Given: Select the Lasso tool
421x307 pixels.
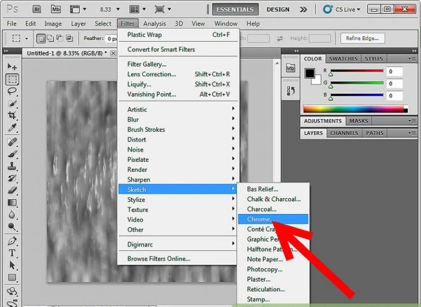Looking at the screenshot, I should coord(12,91).
